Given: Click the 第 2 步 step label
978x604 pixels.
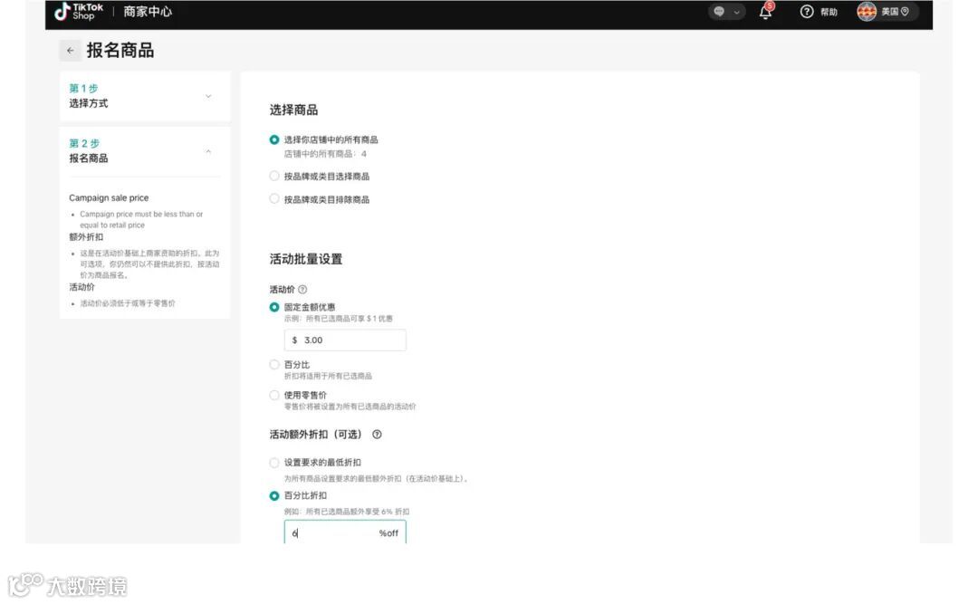Looking at the screenshot, I should click(84, 143).
